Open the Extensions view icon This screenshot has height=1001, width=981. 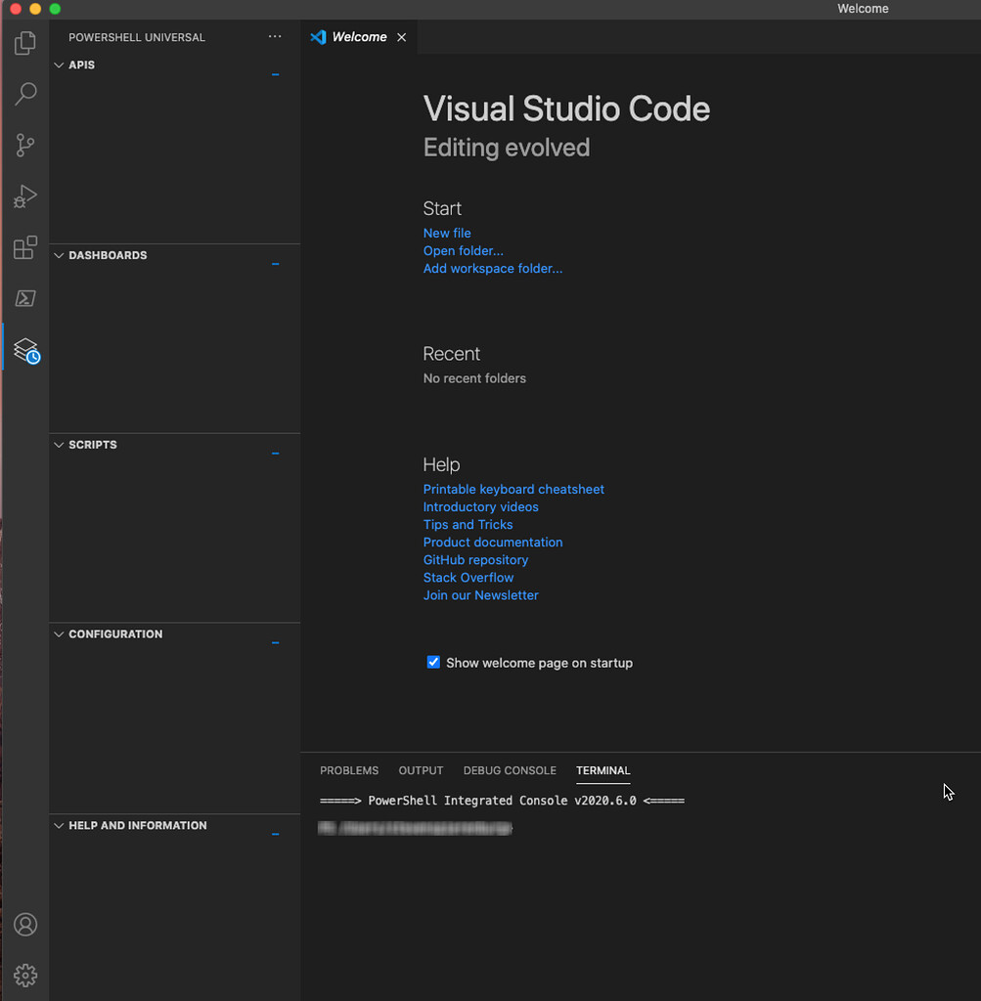(x=24, y=247)
